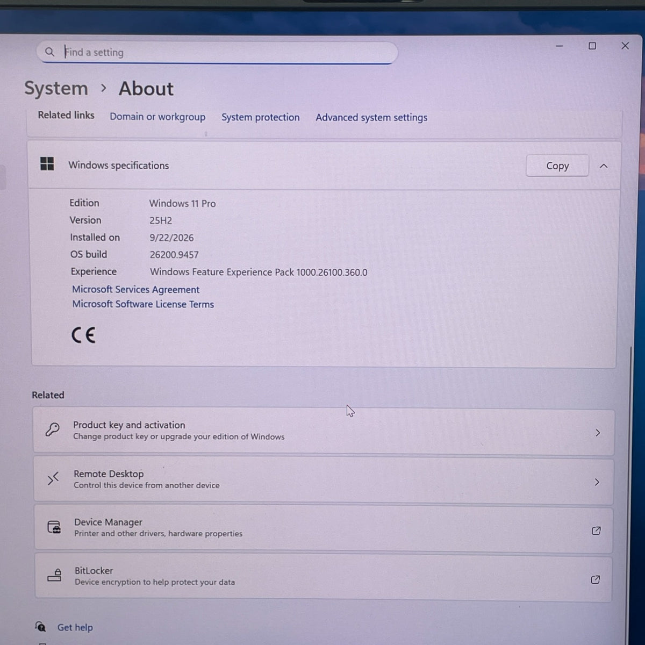The height and width of the screenshot is (645, 645).
Task: Open Remote Desktop chevron arrow
Action: (597, 482)
